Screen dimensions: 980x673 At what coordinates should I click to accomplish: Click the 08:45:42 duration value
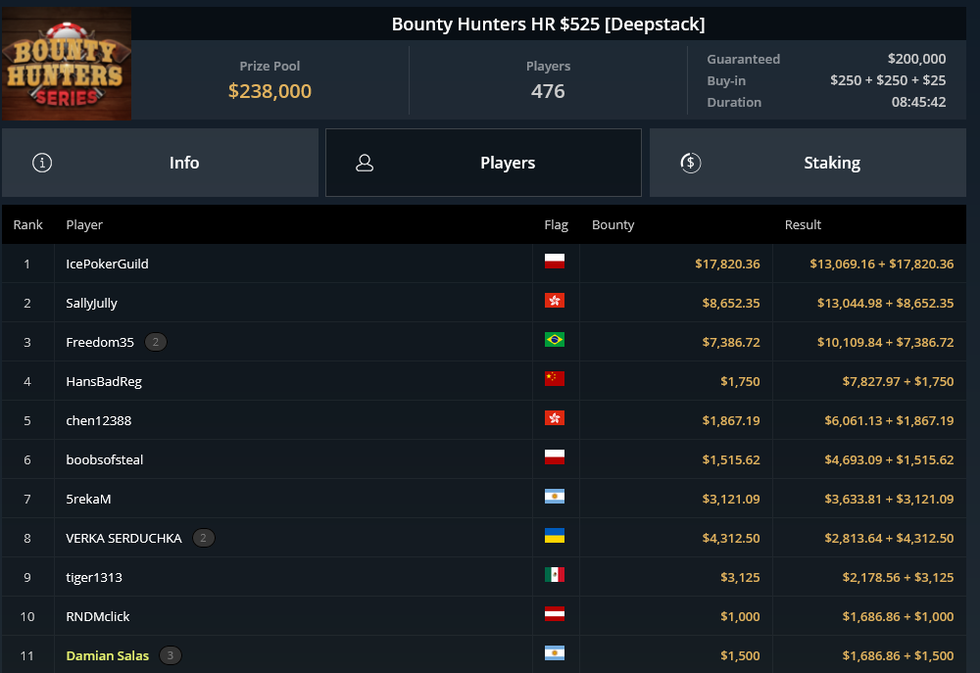[x=919, y=102]
